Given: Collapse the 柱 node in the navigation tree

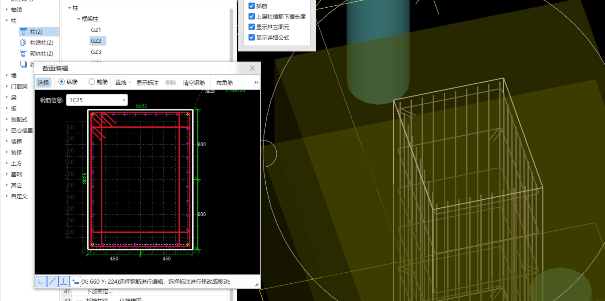Looking at the screenshot, I should pyautogui.click(x=7, y=20).
